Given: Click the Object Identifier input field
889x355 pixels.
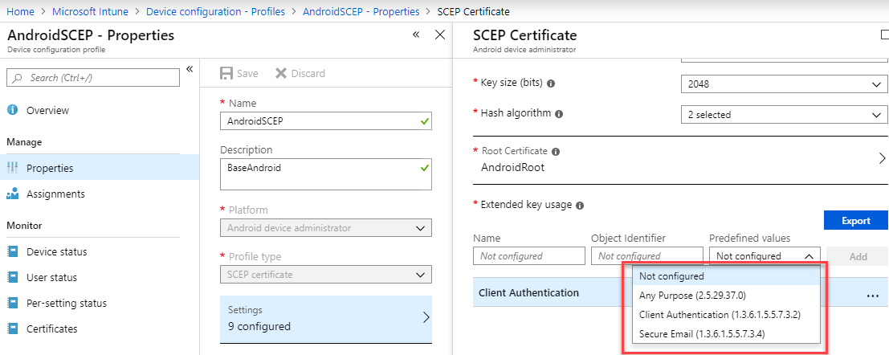Looking at the screenshot, I should pyautogui.click(x=647, y=255).
